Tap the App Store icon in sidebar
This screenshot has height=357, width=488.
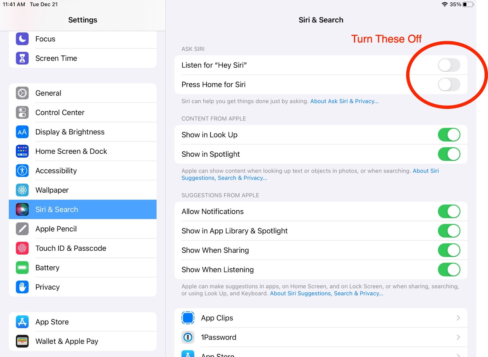22,322
